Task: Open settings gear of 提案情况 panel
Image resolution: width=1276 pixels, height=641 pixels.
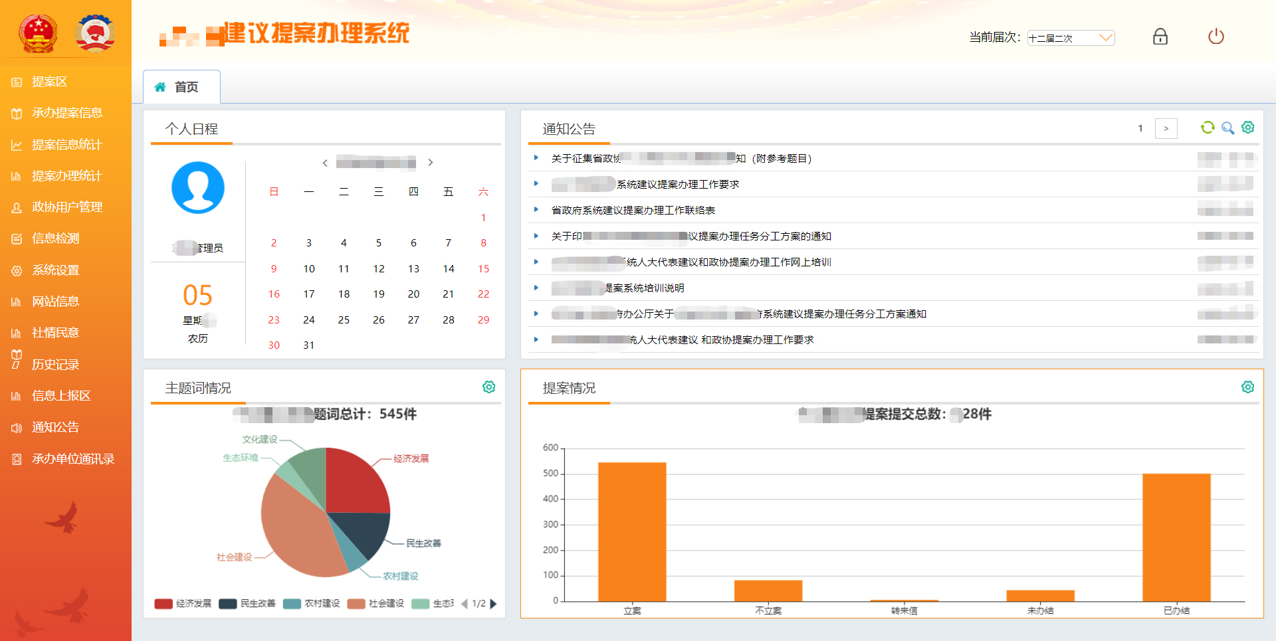Action: 1248,387
